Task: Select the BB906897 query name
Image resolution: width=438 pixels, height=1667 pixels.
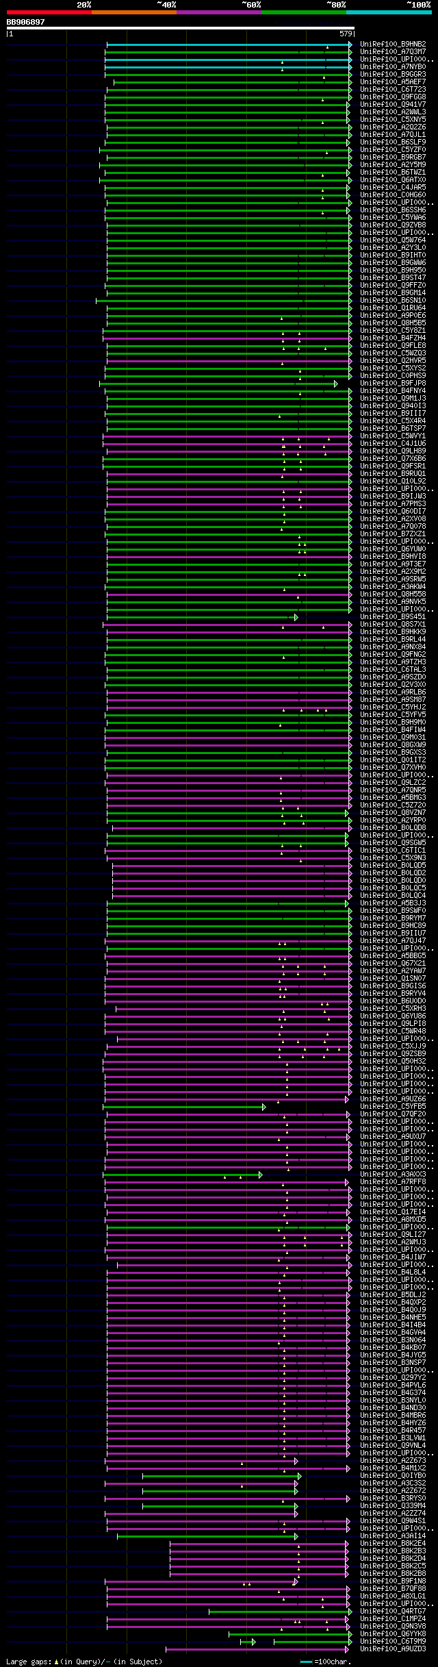Action: (x=25, y=22)
